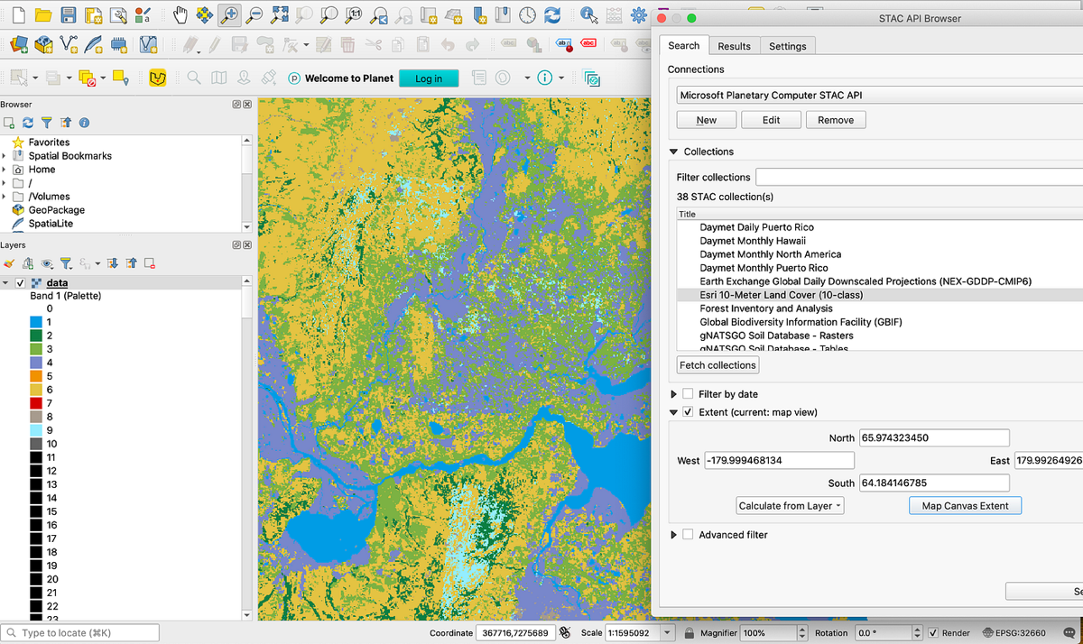Filter the Browser panel with funnel icon
Viewport: 1083px width, 644px height.
click(47, 123)
